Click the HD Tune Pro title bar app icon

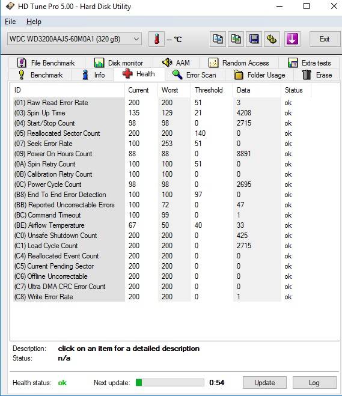click(x=10, y=6)
